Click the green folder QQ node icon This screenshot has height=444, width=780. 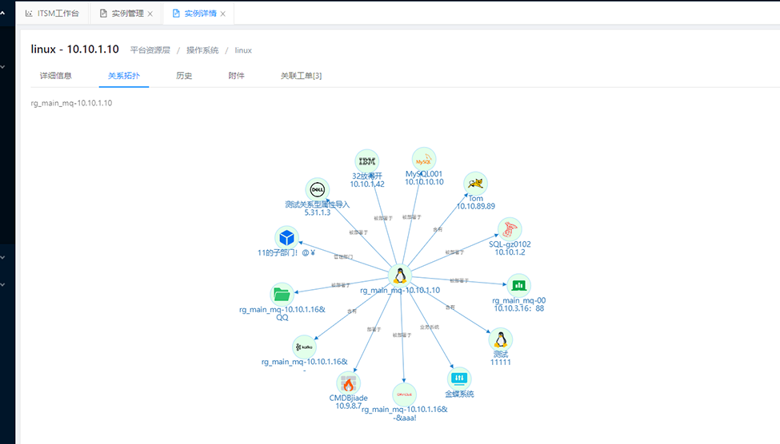pos(282,295)
